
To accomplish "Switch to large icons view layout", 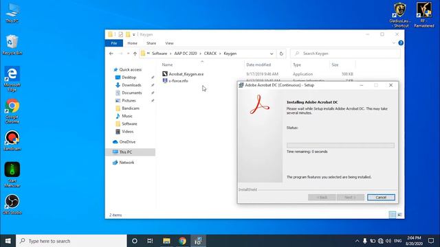I will [399, 215].
